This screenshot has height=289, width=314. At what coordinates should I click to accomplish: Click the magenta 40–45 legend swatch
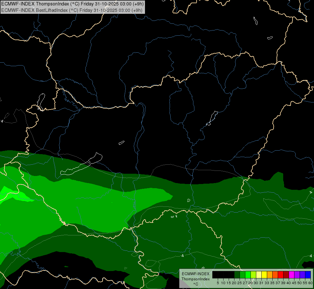pyautogui.click(x=292, y=275)
